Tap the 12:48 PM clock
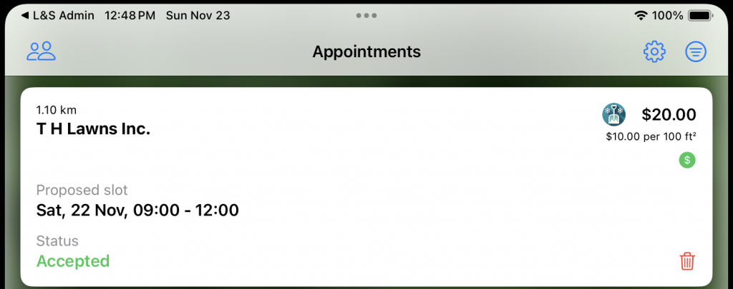Image resolution: width=733 pixels, height=289 pixels. coord(130,15)
